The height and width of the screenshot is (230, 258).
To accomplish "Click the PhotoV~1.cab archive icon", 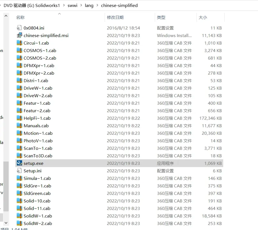I will coord(19,141).
